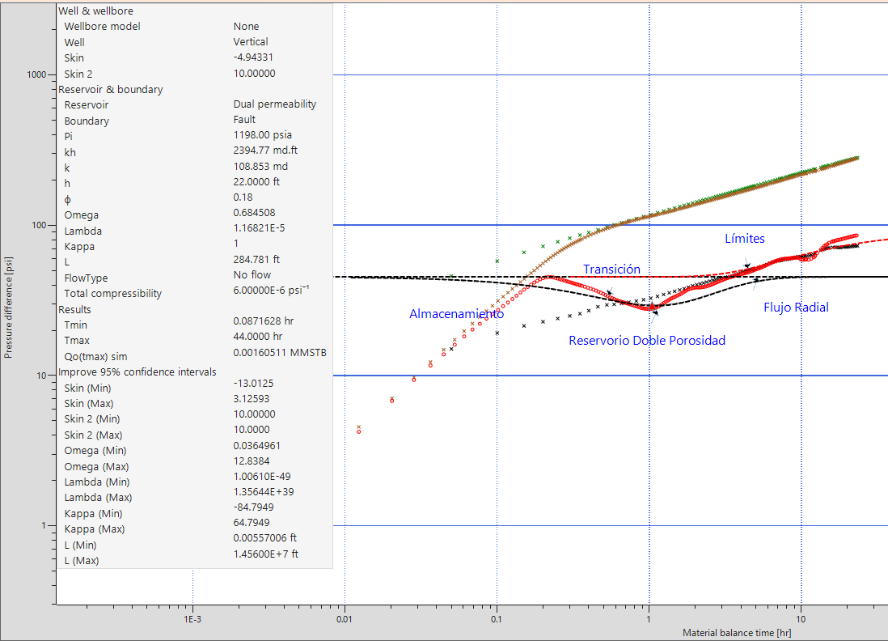Select the Transición annotation on plot
The height and width of the screenshot is (641, 888).
coord(611,270)
